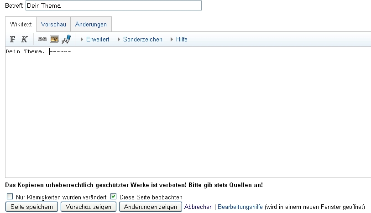This screenshot has height=213, width=371.
Task: Open the Bearbeitungshilfe link
Action: pyautogui.click(x=240, y=207)
